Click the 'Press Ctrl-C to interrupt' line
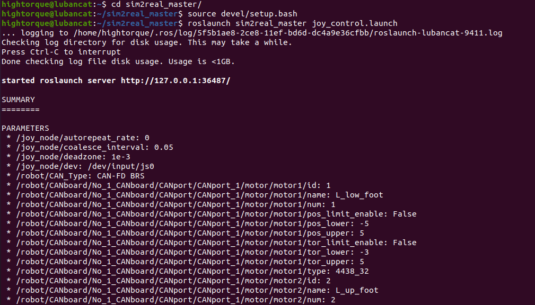 tap(61, 52)
